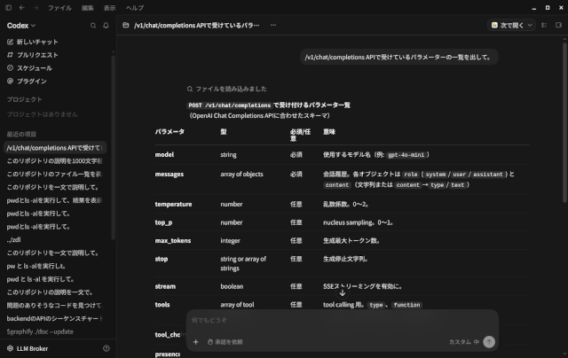This screenshot has width=568, height=358.
Task: Click the temperature parameter cell
Action: (x=174, y=205)
